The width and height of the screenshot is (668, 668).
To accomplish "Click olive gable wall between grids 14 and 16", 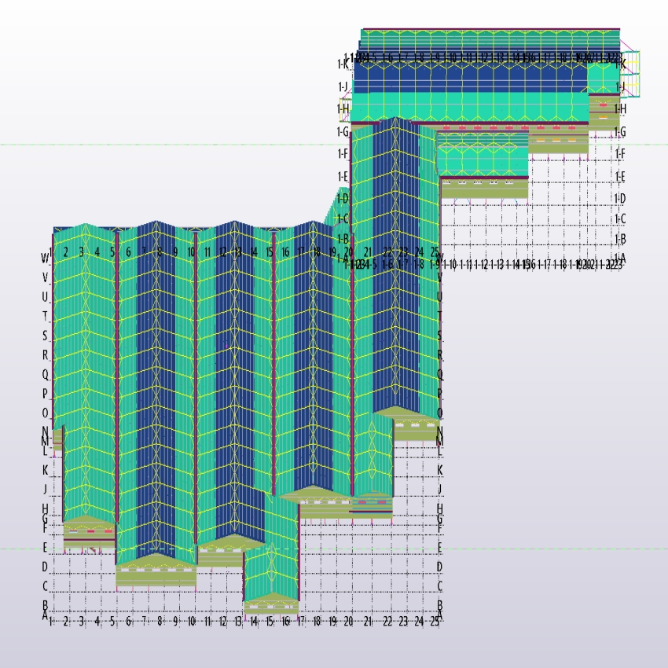I will click(x=270, y=606).
